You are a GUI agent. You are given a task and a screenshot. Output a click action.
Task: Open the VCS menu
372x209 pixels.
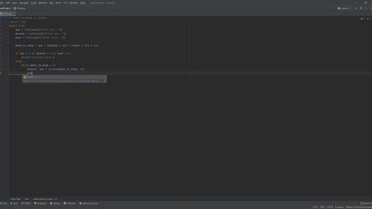(x=65, y=3)
